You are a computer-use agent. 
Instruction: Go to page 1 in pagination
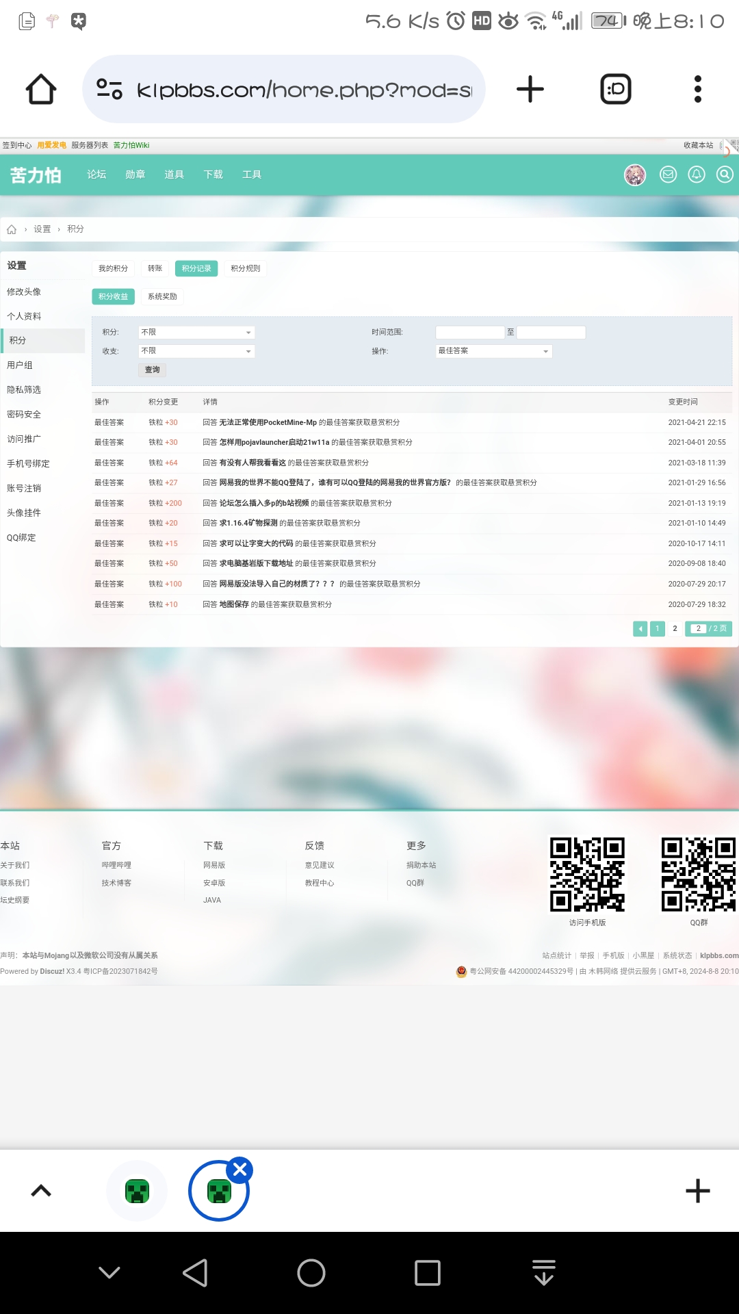tap(658, 628)
